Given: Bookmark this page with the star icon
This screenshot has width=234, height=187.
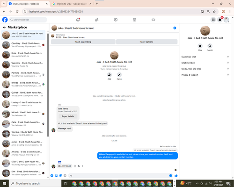Looking at the screenshot, I should pos(214,11).
